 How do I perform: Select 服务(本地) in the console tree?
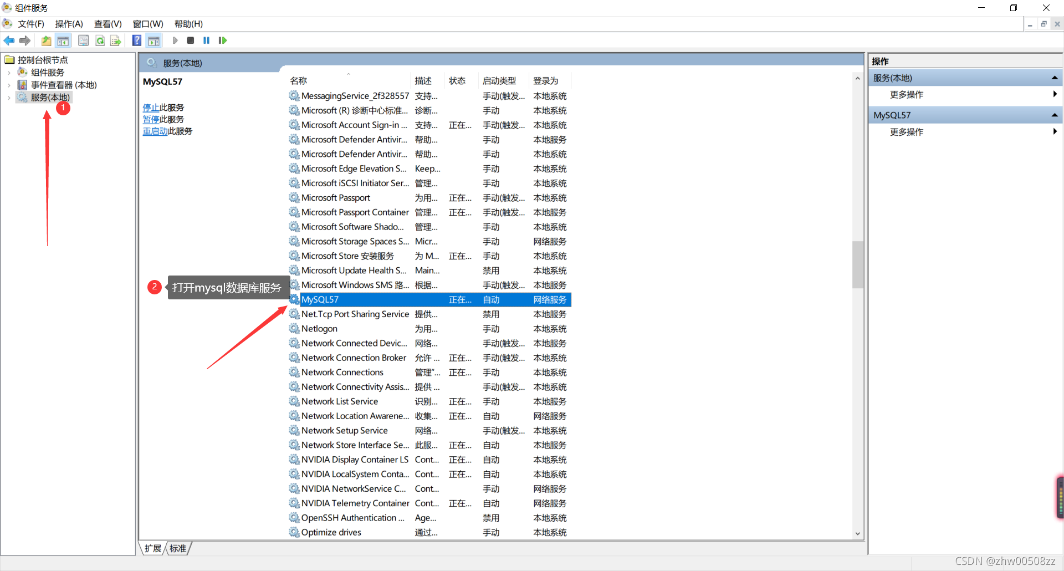coord(50,98)
